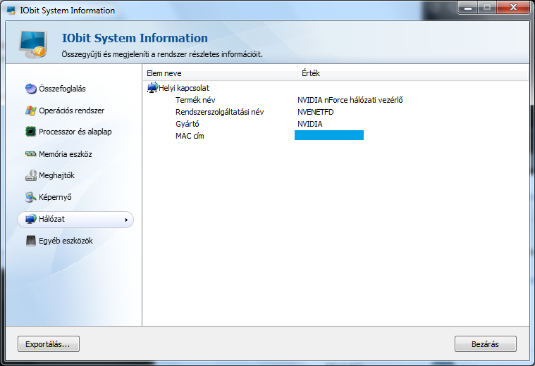Image resolution: width=535 pixels, height=366 pixels.
Task: Click the Processzor és alaplap chip icon
Action: (31, 132)
